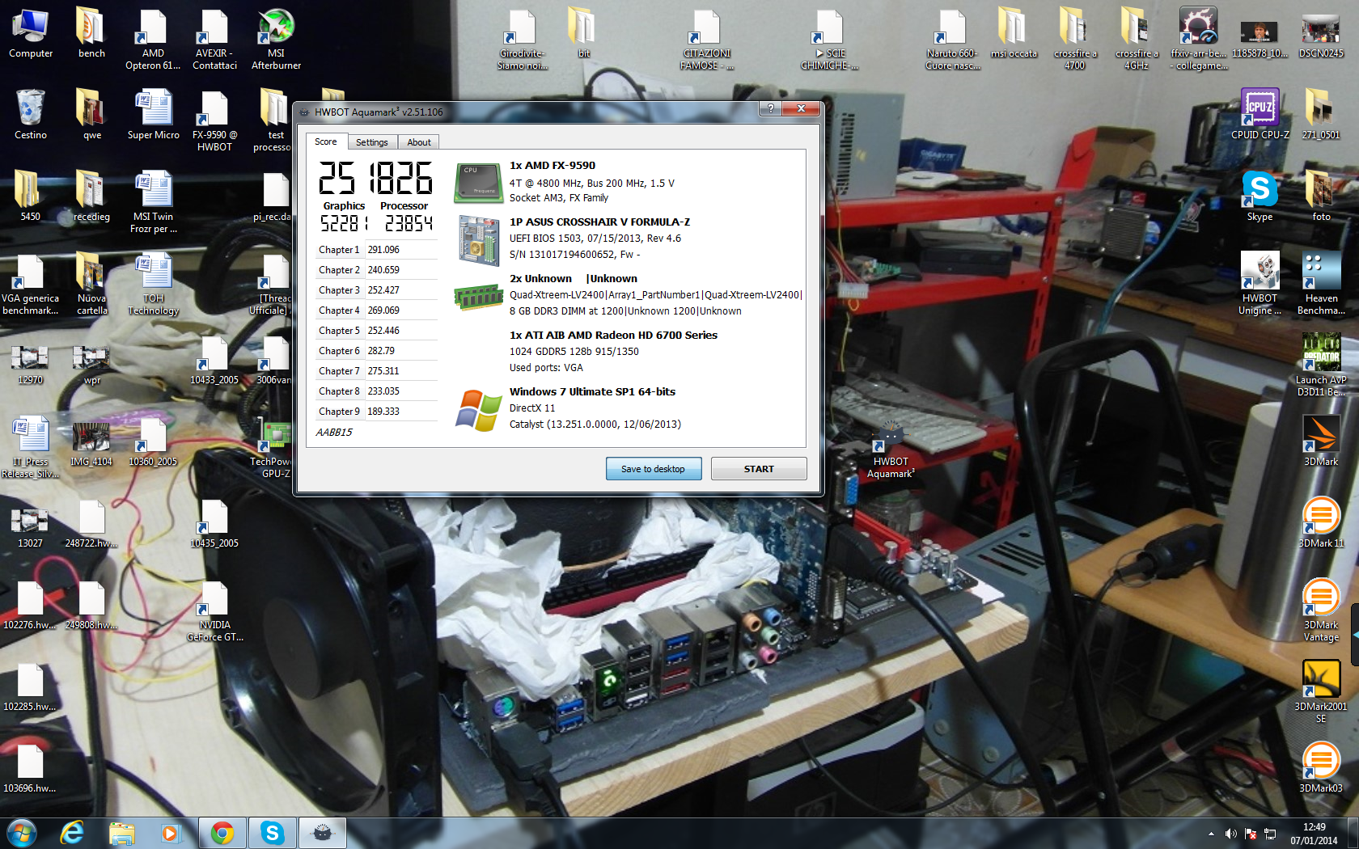Open the AMD Opteron 61 shortcut
The height and width of the screenshot is (849, 1359).
[153, 39]
